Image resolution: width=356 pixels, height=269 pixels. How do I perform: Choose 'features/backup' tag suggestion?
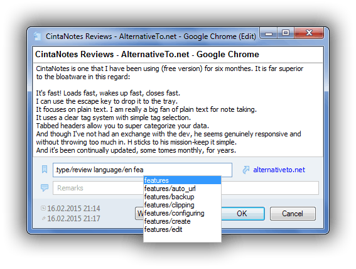(182, 197)
